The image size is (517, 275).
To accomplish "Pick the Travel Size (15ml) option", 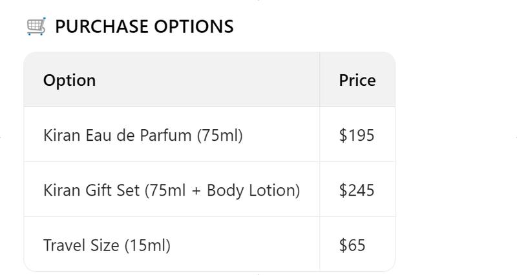I will (x=107, y=245).
